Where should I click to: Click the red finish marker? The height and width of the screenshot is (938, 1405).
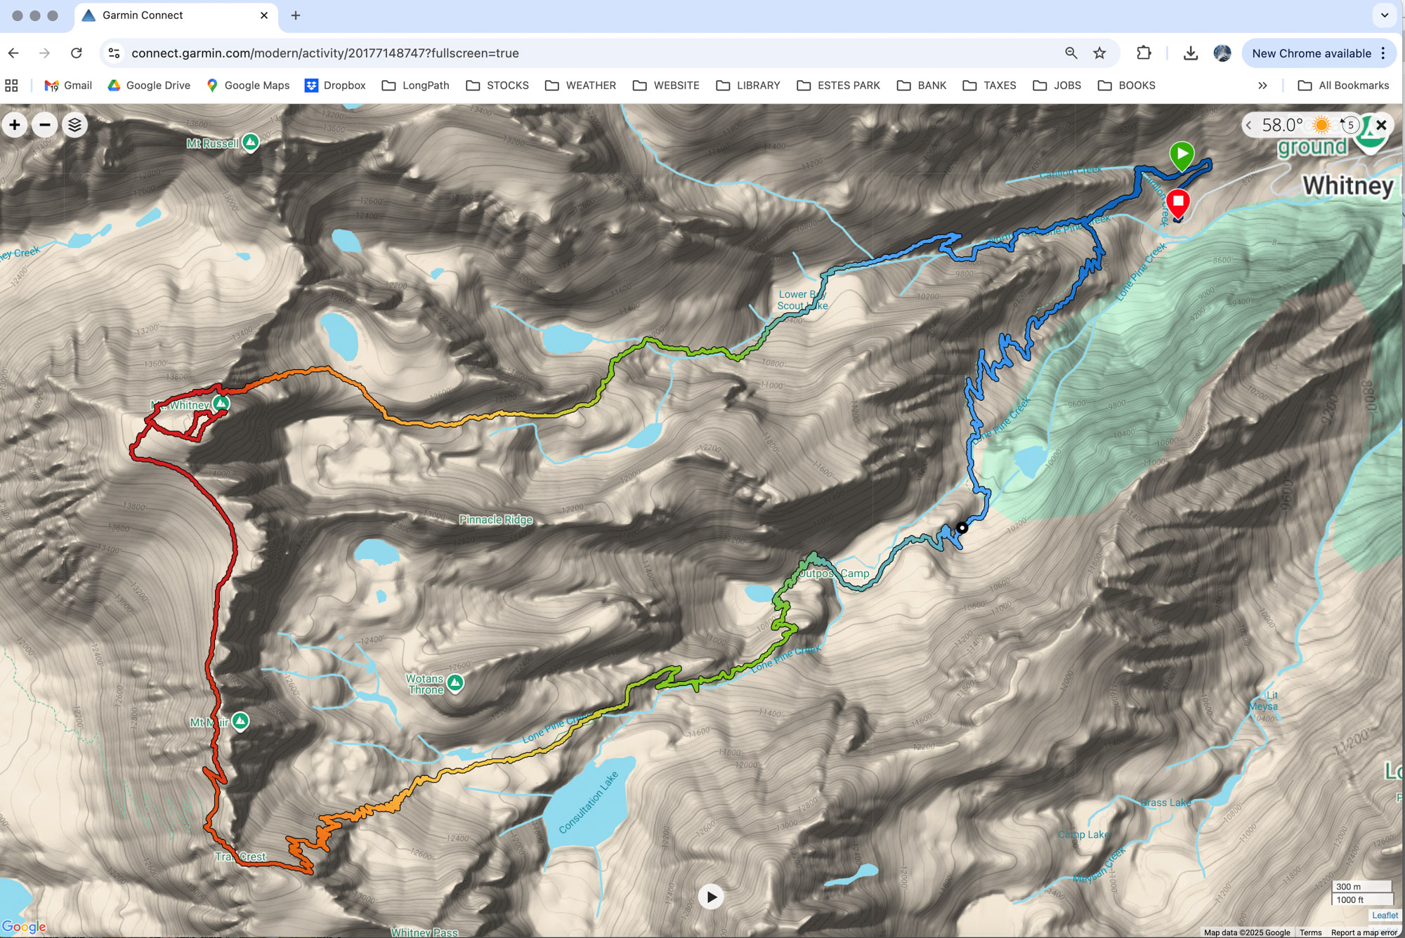point(1178,202)
